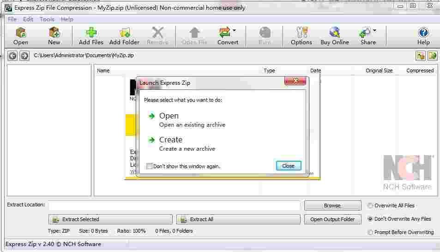Sort by the Date column header
The width and height of the screenshot is (440, 252).
[315, 70]
